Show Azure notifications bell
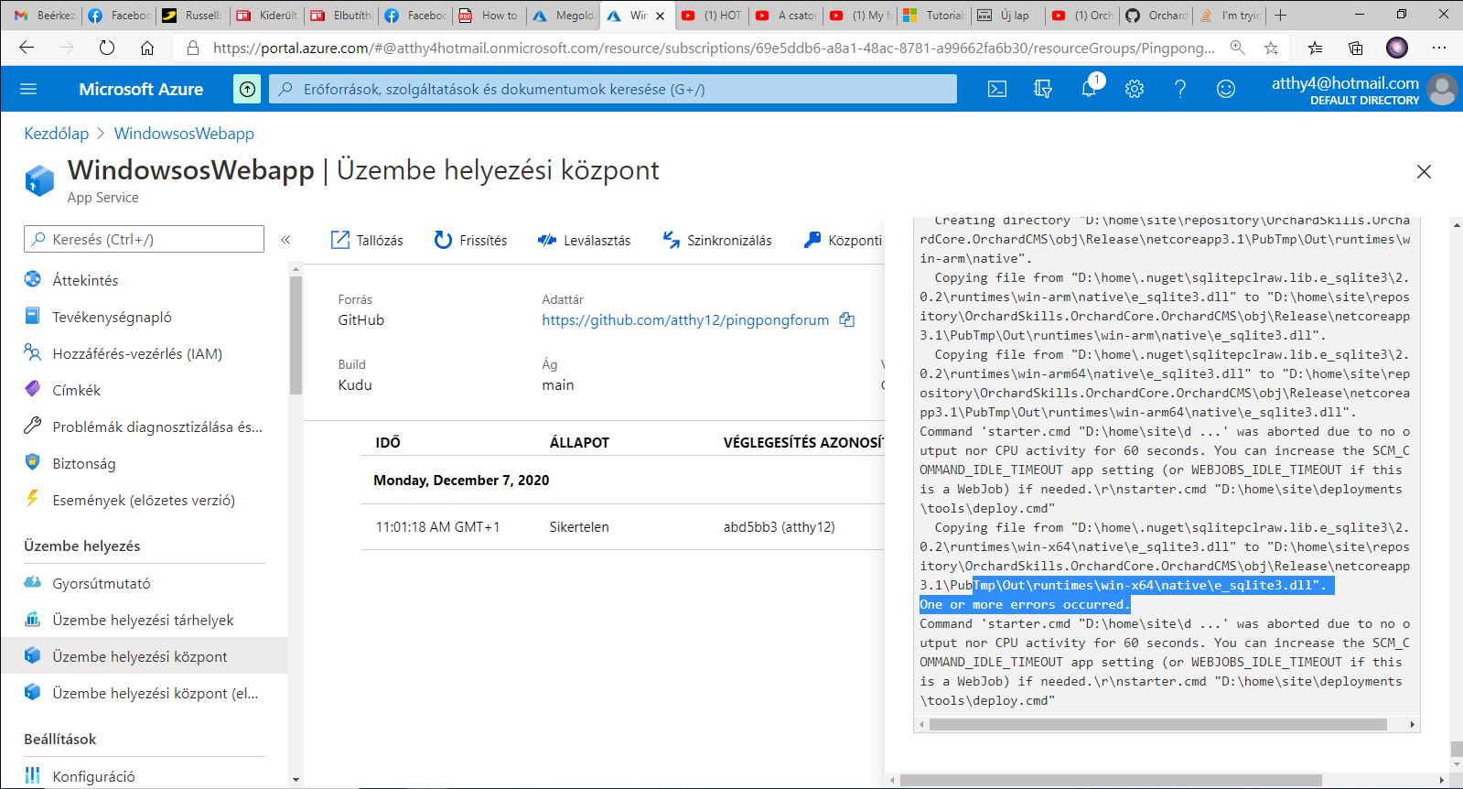The image size is (1463, 789). (1089, 89)
